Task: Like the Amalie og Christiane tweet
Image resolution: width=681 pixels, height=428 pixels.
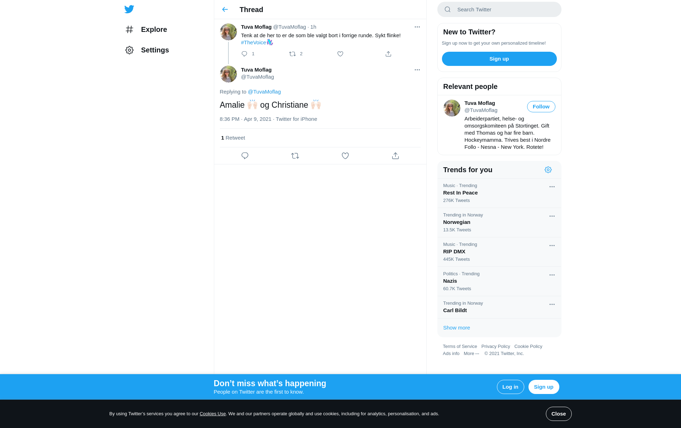Action: click(345, 156)
